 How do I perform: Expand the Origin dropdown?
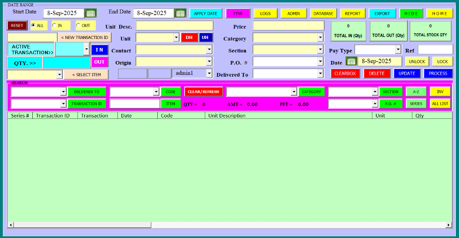coord(209,61)
